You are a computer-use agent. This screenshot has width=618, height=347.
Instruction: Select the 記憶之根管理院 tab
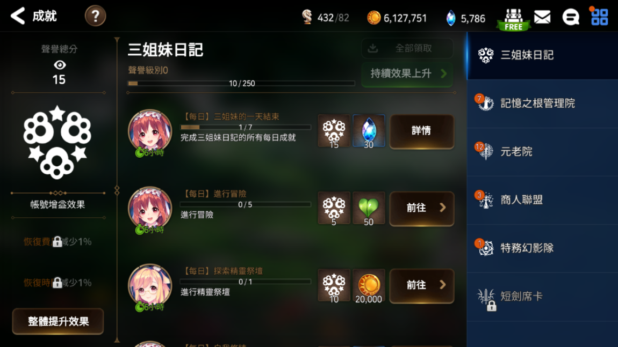(542, 104)
